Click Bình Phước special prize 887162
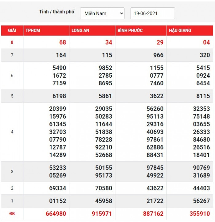This screenshot has height=222, width=215. 153,214
